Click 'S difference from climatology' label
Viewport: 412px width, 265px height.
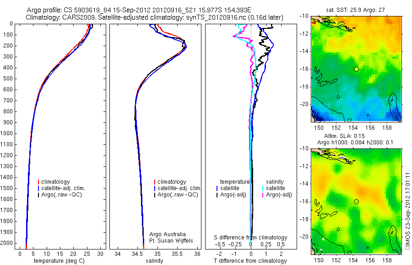(x=250, y=238)
